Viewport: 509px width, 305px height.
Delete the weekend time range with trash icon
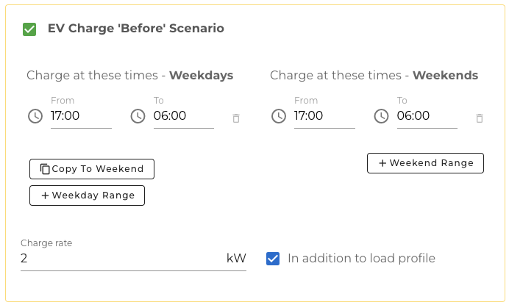(480, 118)
